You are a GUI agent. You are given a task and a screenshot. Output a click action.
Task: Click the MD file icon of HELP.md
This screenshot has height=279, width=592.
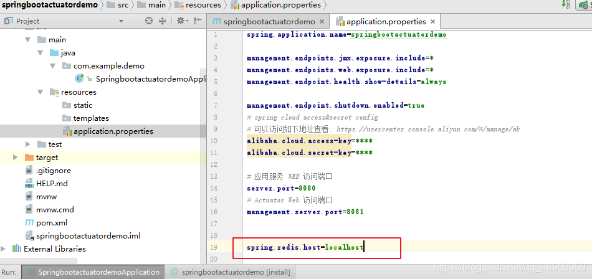coord(29,184)
